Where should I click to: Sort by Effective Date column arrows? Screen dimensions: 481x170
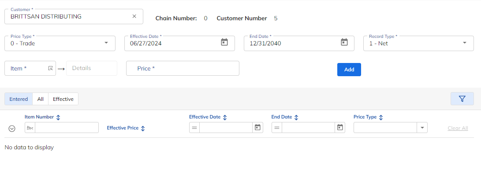pos(224,117)
